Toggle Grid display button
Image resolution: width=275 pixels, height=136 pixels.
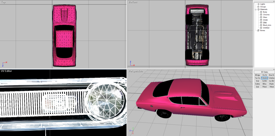[x=257, y=87]
